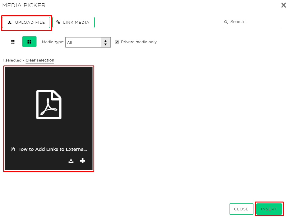Viewport: 287px width, 218px height.
Task: Click the PDF document icon on the media card
Action: [x=49, y=104]
